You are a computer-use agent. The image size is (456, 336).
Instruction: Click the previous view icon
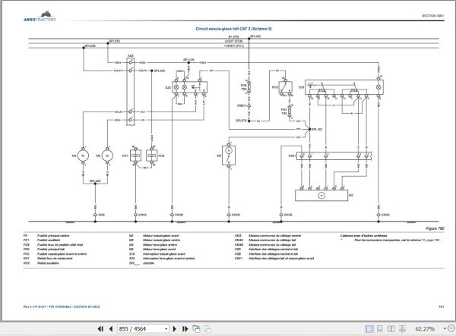click(196, 328)
